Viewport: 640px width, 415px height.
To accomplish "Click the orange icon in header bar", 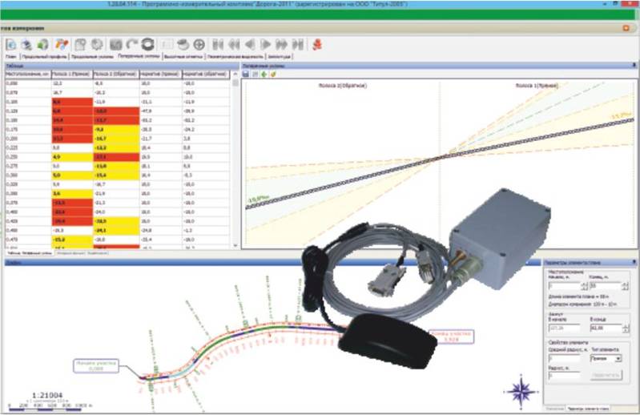I will click(x=626, y=28).
